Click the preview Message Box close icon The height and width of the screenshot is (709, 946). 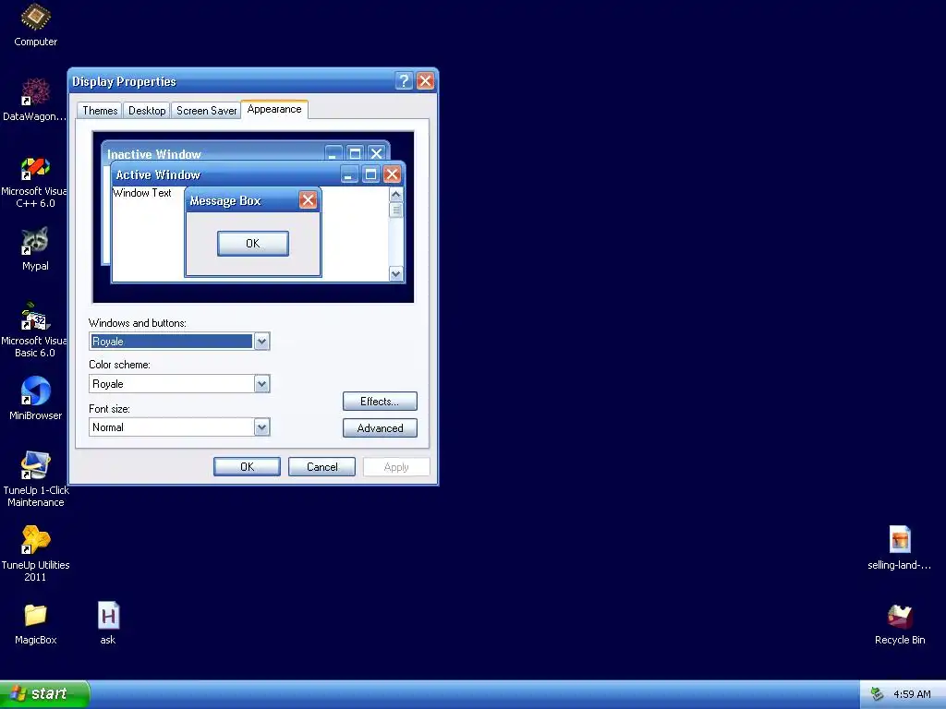click(x=309, y=200)
